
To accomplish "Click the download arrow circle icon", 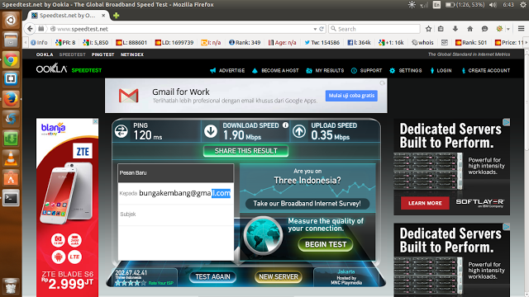I will click(x=211, y=131).
